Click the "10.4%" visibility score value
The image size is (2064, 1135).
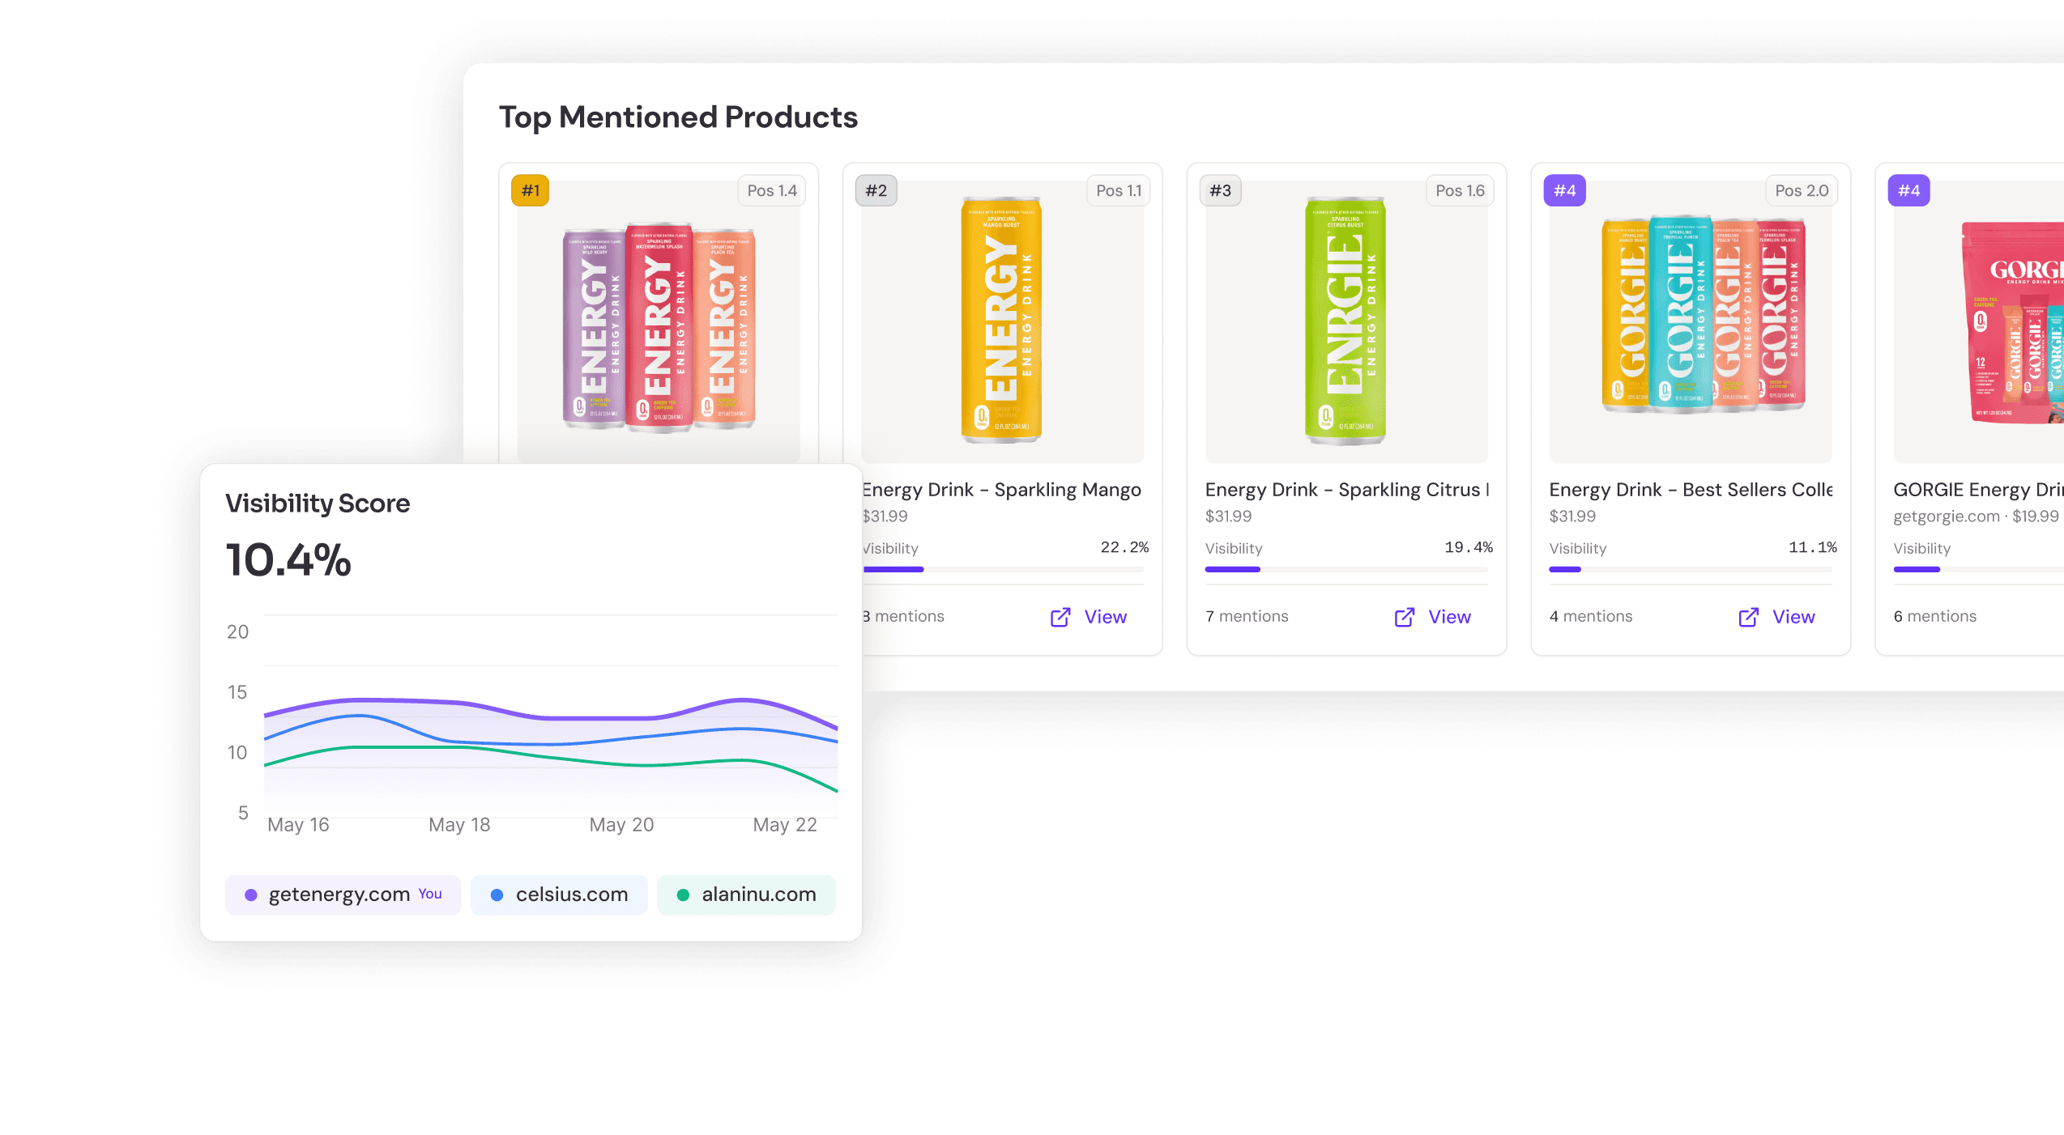click(288, 560)
